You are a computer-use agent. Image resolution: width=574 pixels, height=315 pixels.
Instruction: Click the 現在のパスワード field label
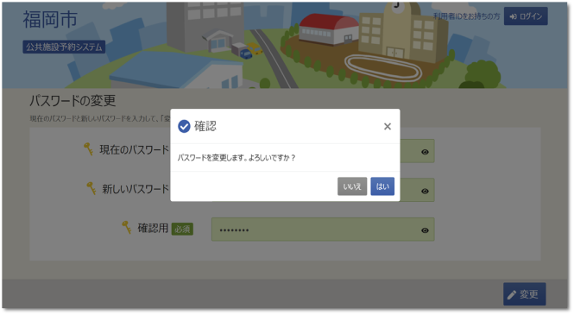point(135,149)
